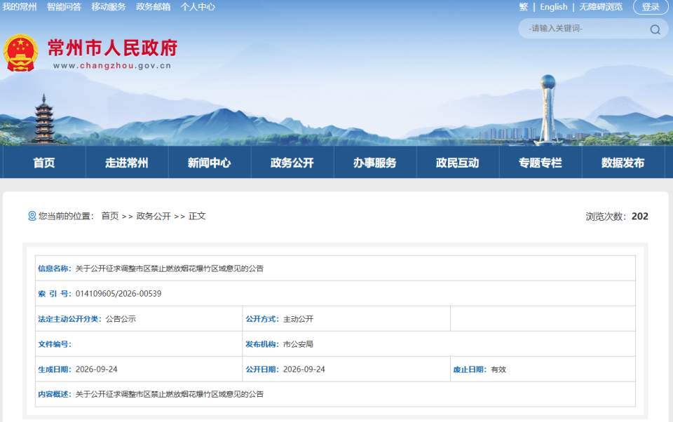Open the 首页 navigation tab

(x=44, y=162)
